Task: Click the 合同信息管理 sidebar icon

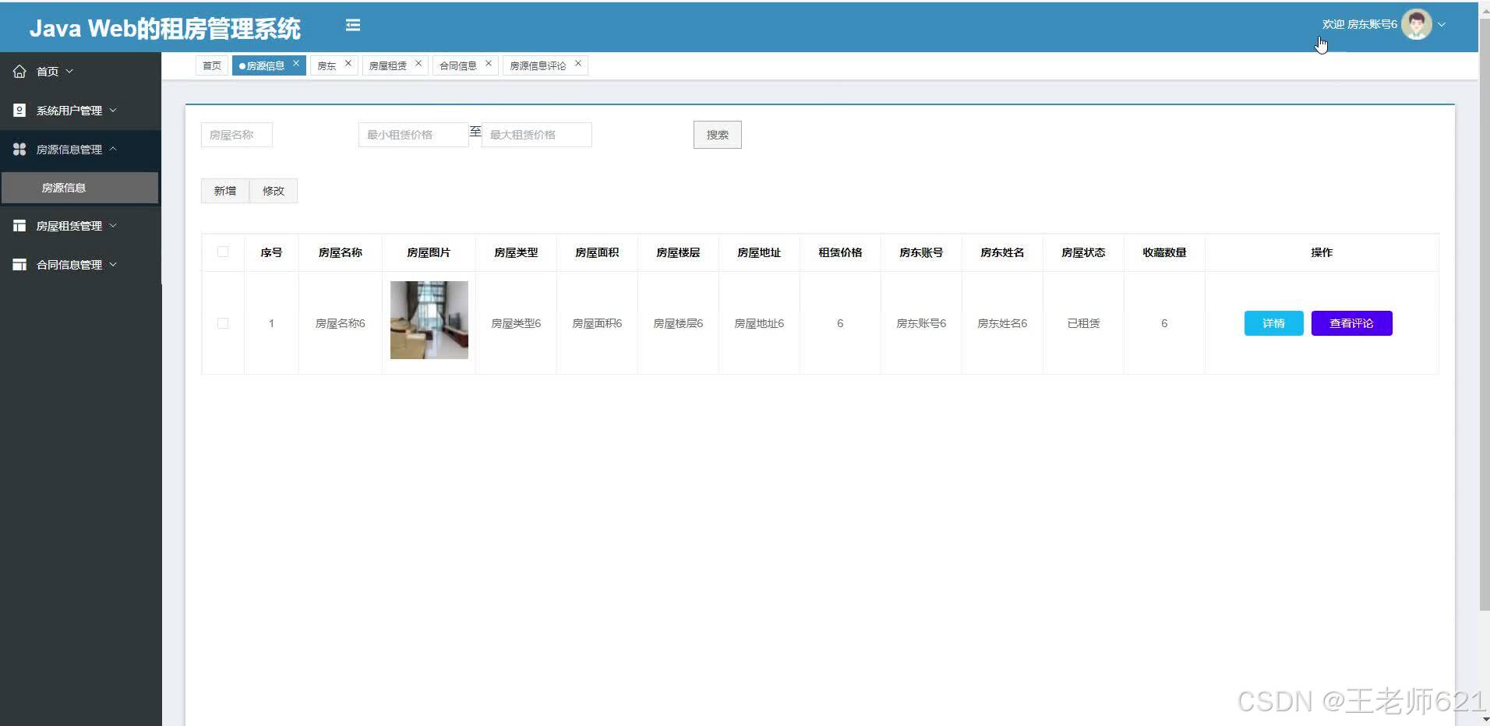Action: pos(19,264)
